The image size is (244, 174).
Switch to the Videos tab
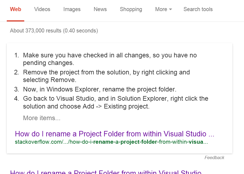(x=42, y=9)
